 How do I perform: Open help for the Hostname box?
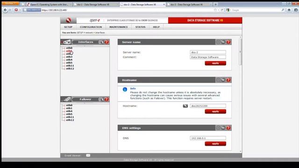point(228,80)
